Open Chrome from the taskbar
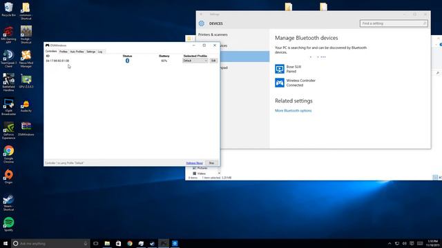The width and height of the screenshot is (442, 248). click(130, 243)
